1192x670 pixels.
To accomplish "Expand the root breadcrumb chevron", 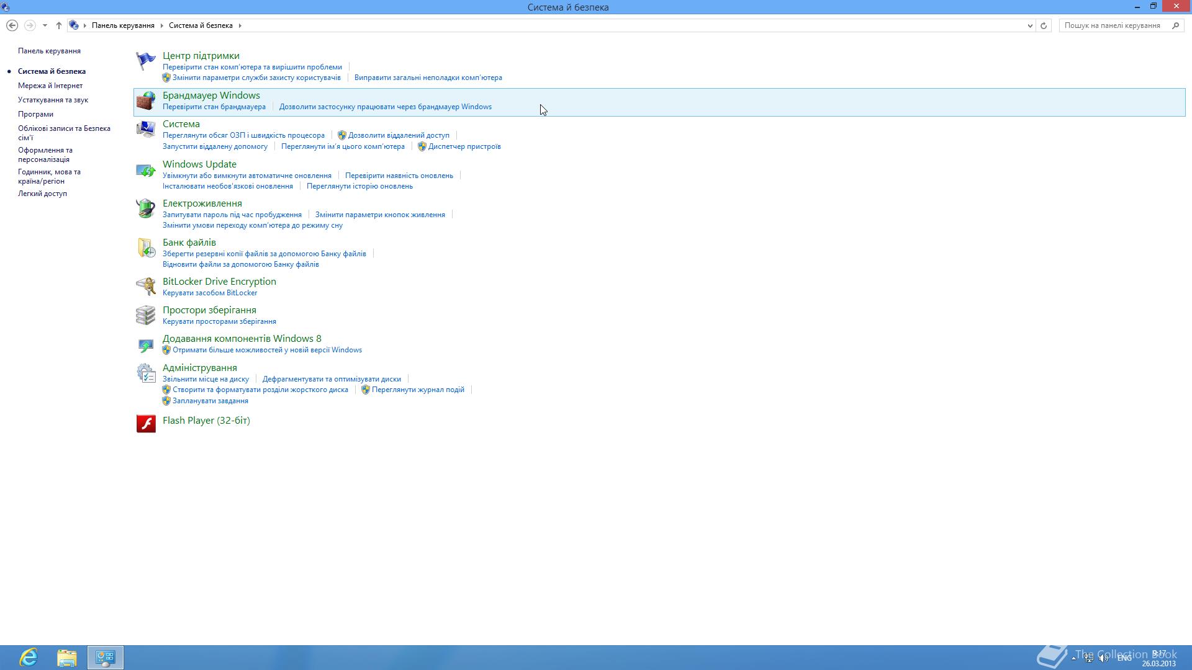I will point(85,25).
